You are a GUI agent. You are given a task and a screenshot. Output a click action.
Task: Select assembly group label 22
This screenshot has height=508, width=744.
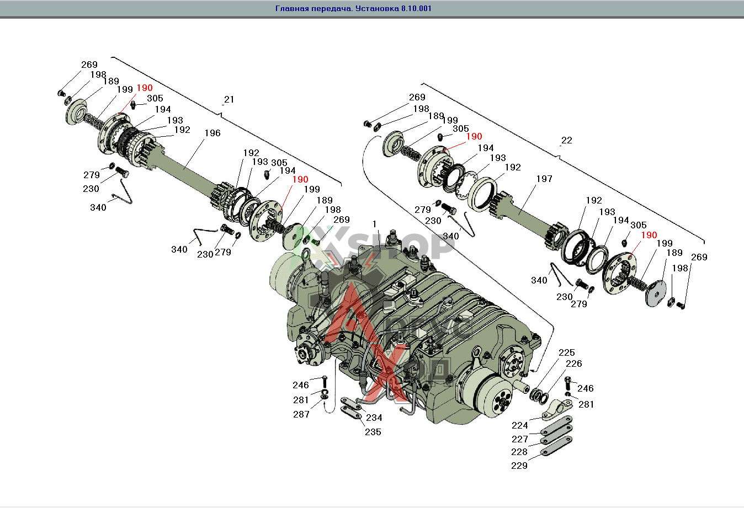(566, 140)
